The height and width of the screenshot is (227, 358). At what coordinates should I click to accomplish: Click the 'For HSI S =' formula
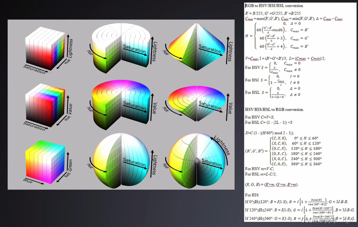(x=272, y=80)
